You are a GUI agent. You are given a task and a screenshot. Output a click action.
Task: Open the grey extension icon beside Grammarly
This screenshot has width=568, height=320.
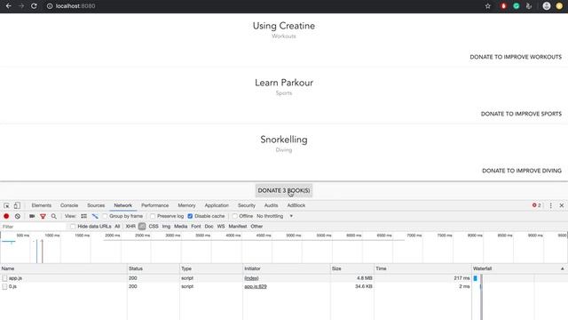pyautogui.click(x=529, y=6)
